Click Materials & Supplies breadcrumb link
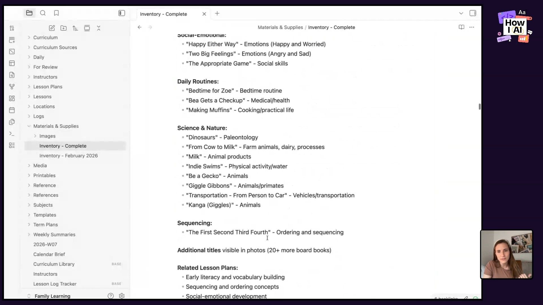 (280, 27)
